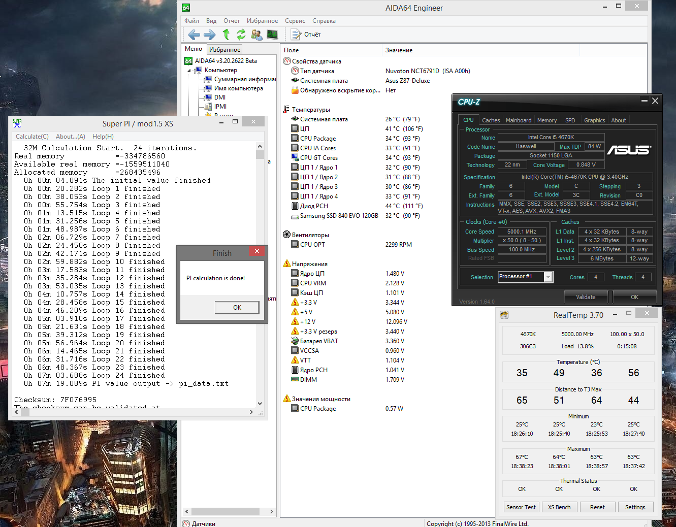Click the Validate button in CPU-Z
The height and width of the screenshot is (527, 676).
coord(586,297)
